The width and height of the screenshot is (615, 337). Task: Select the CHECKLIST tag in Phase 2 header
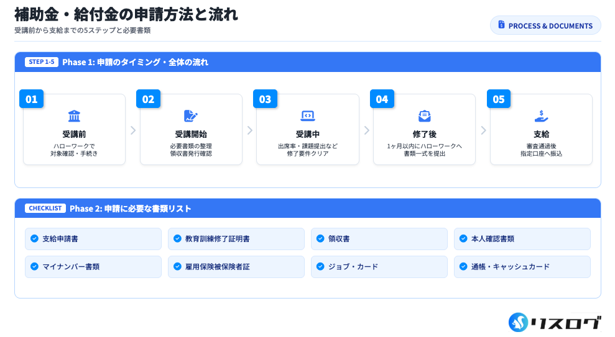point(45,209)
